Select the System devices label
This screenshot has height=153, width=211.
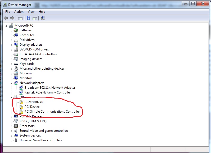coord(30,135)
